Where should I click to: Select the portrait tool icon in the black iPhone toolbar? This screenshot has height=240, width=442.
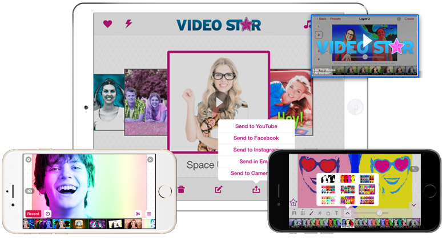(294, 213)
